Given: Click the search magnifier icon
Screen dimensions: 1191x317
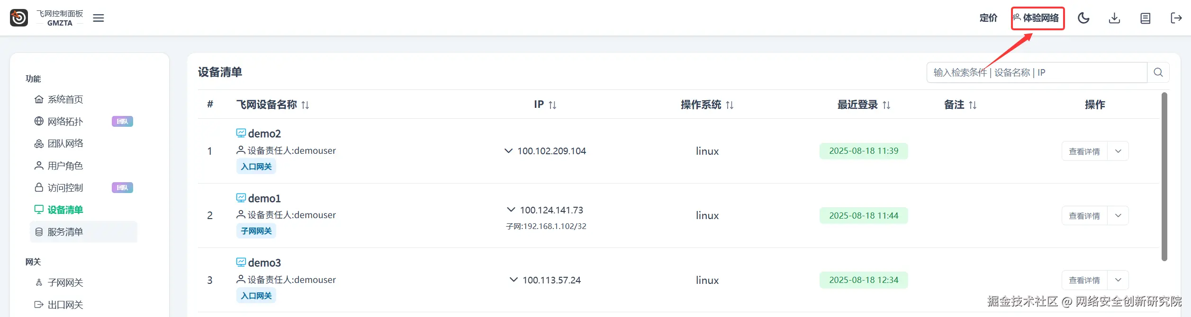Looking at the screenshot, I should click(x=1158, y=72).
